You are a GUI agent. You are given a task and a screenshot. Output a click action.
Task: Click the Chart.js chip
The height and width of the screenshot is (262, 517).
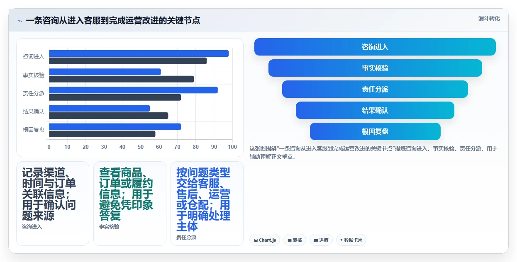click(x=265, y=240)
